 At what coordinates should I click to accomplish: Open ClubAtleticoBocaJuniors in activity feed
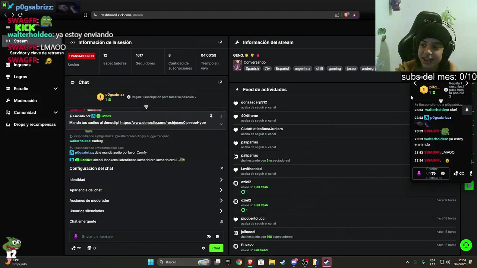pyautogui.click(x=262, y=129)
